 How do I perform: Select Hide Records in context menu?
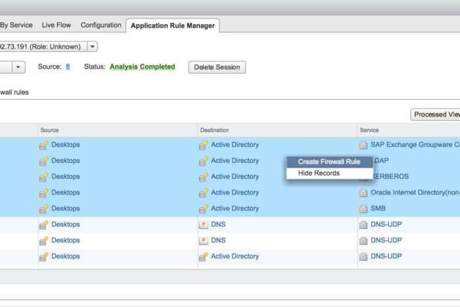(x=319, y=173)
